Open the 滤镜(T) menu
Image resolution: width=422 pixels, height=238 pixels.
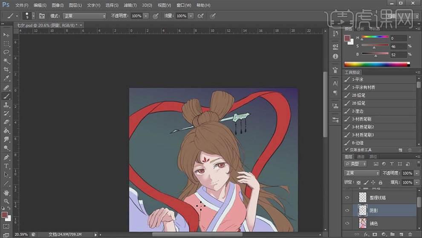pyautogui.click(x=130, y=5)
